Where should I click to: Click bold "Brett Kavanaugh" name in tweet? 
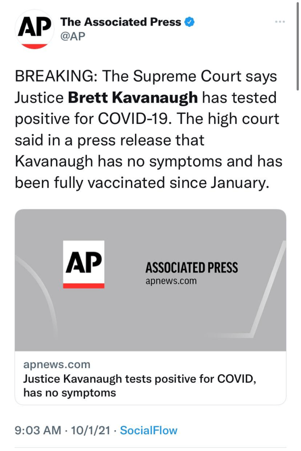[x=133, y=97]
